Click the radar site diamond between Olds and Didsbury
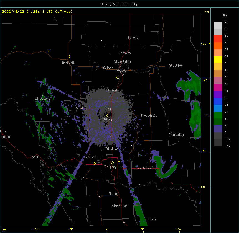Viewport: 239px width, 233px height. [108, 115]
